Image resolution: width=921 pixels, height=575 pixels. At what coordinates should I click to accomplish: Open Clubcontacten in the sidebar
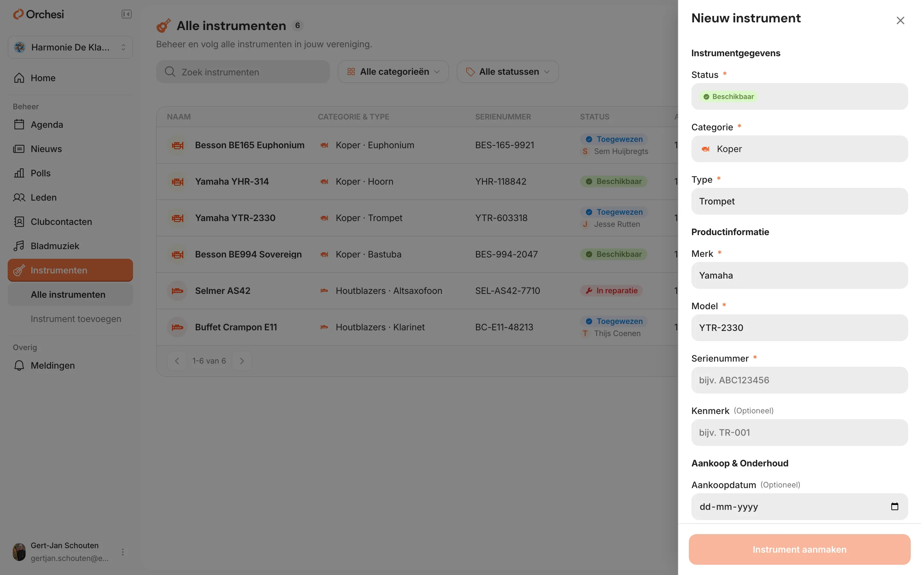[70, 222]
